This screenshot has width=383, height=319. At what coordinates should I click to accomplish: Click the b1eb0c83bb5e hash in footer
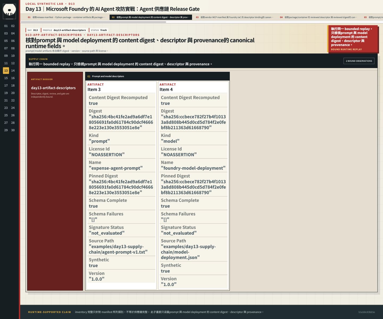367,312
